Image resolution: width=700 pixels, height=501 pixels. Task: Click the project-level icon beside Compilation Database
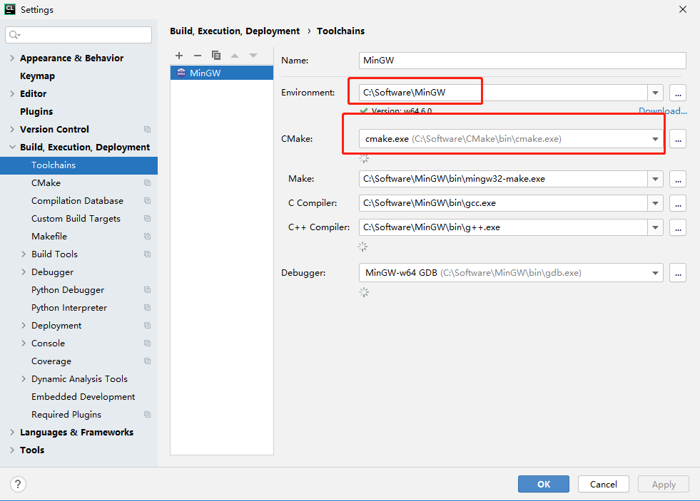pyautogui.click(x=147, y=200)
